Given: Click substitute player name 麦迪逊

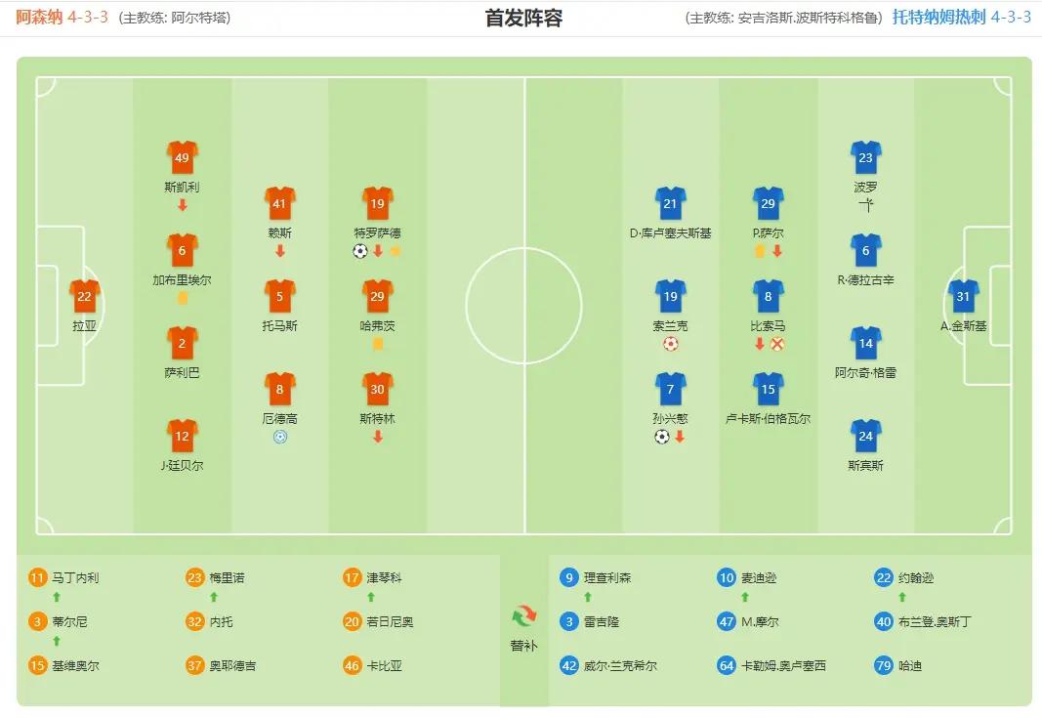Looking at the screenshot, I should [759, 577].
